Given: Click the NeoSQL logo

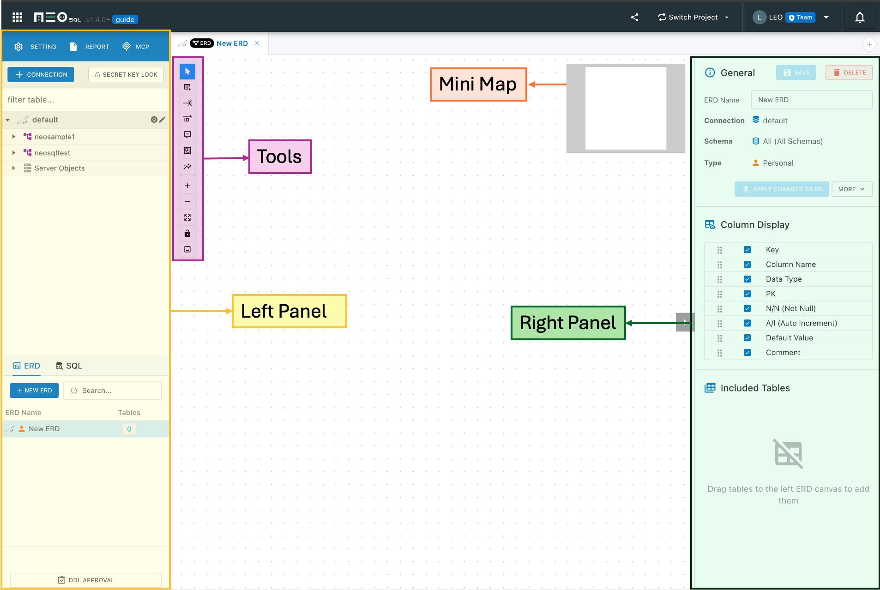Looking at the screenshot, I should pos(58,18).
